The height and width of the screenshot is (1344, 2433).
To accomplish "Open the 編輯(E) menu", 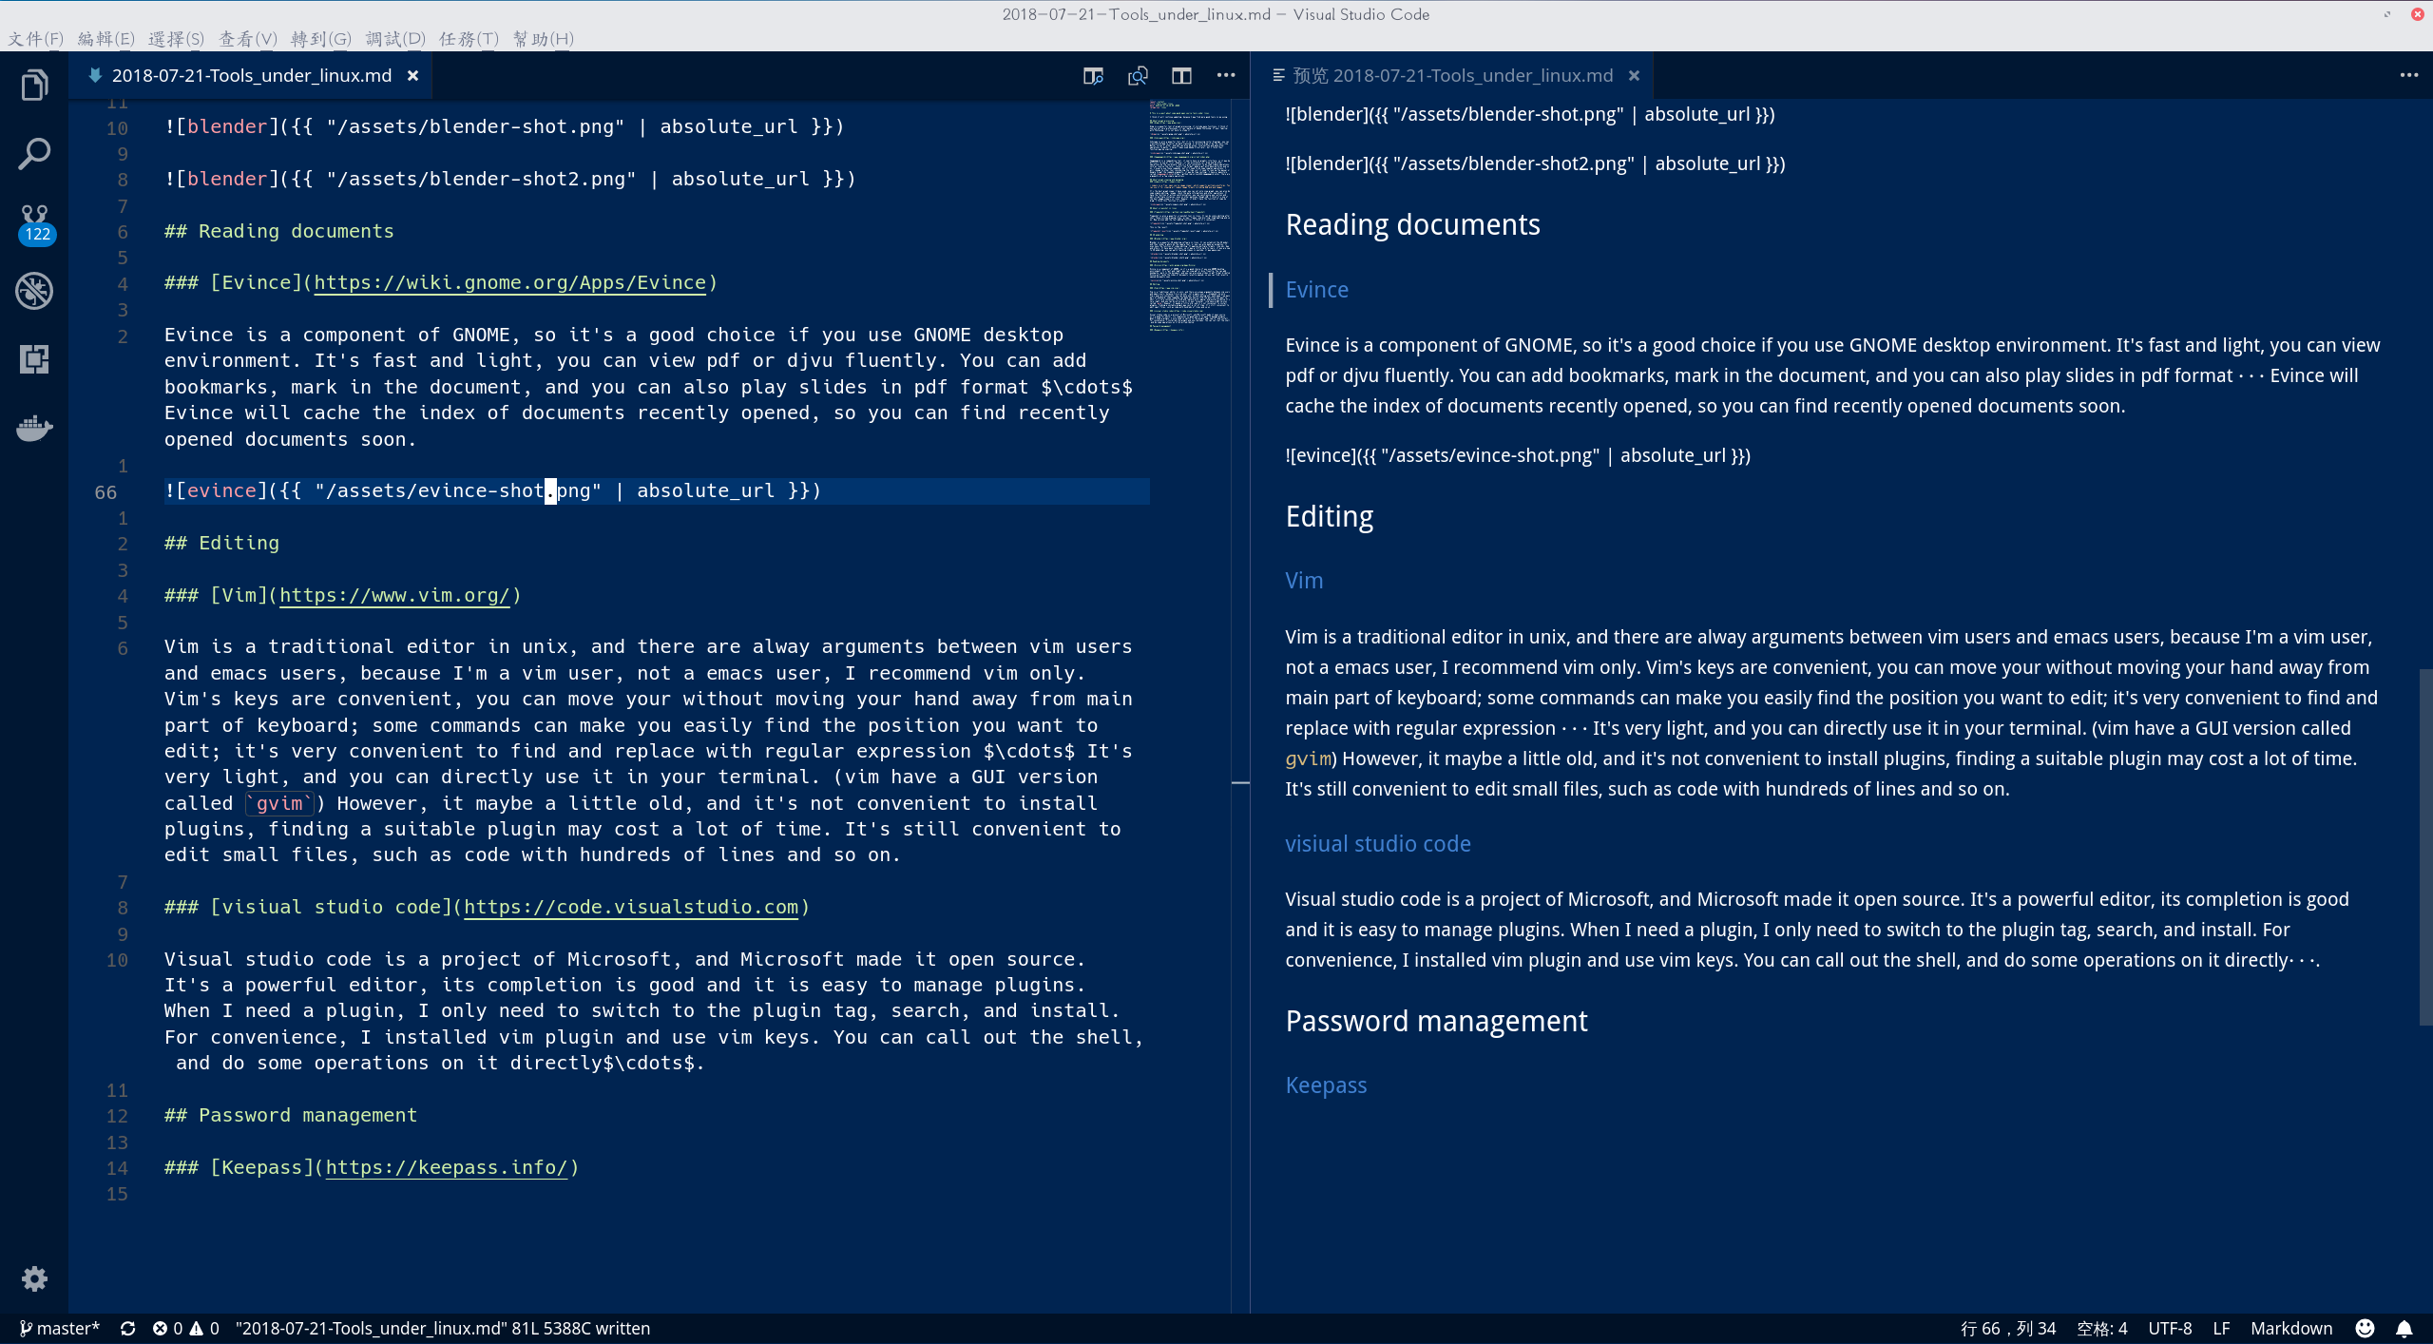I will coord(106,39).
